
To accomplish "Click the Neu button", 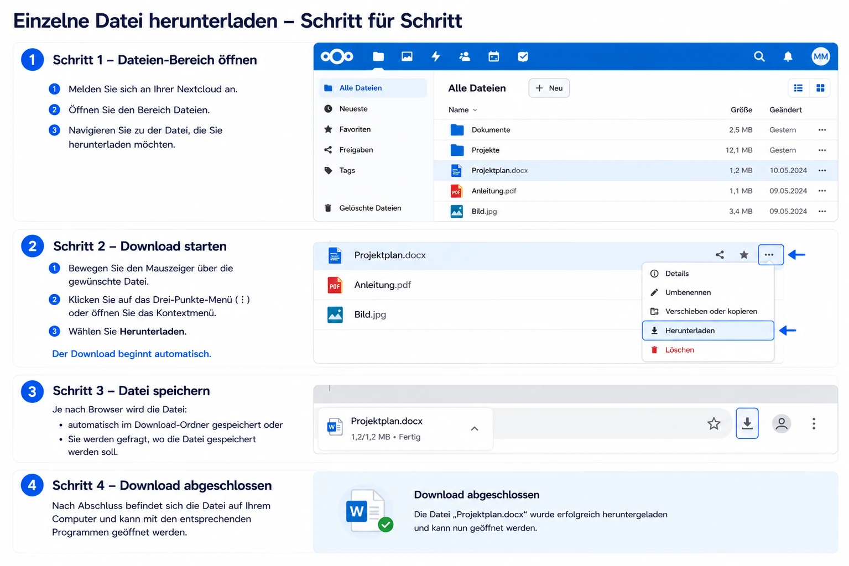I will 549,88.
